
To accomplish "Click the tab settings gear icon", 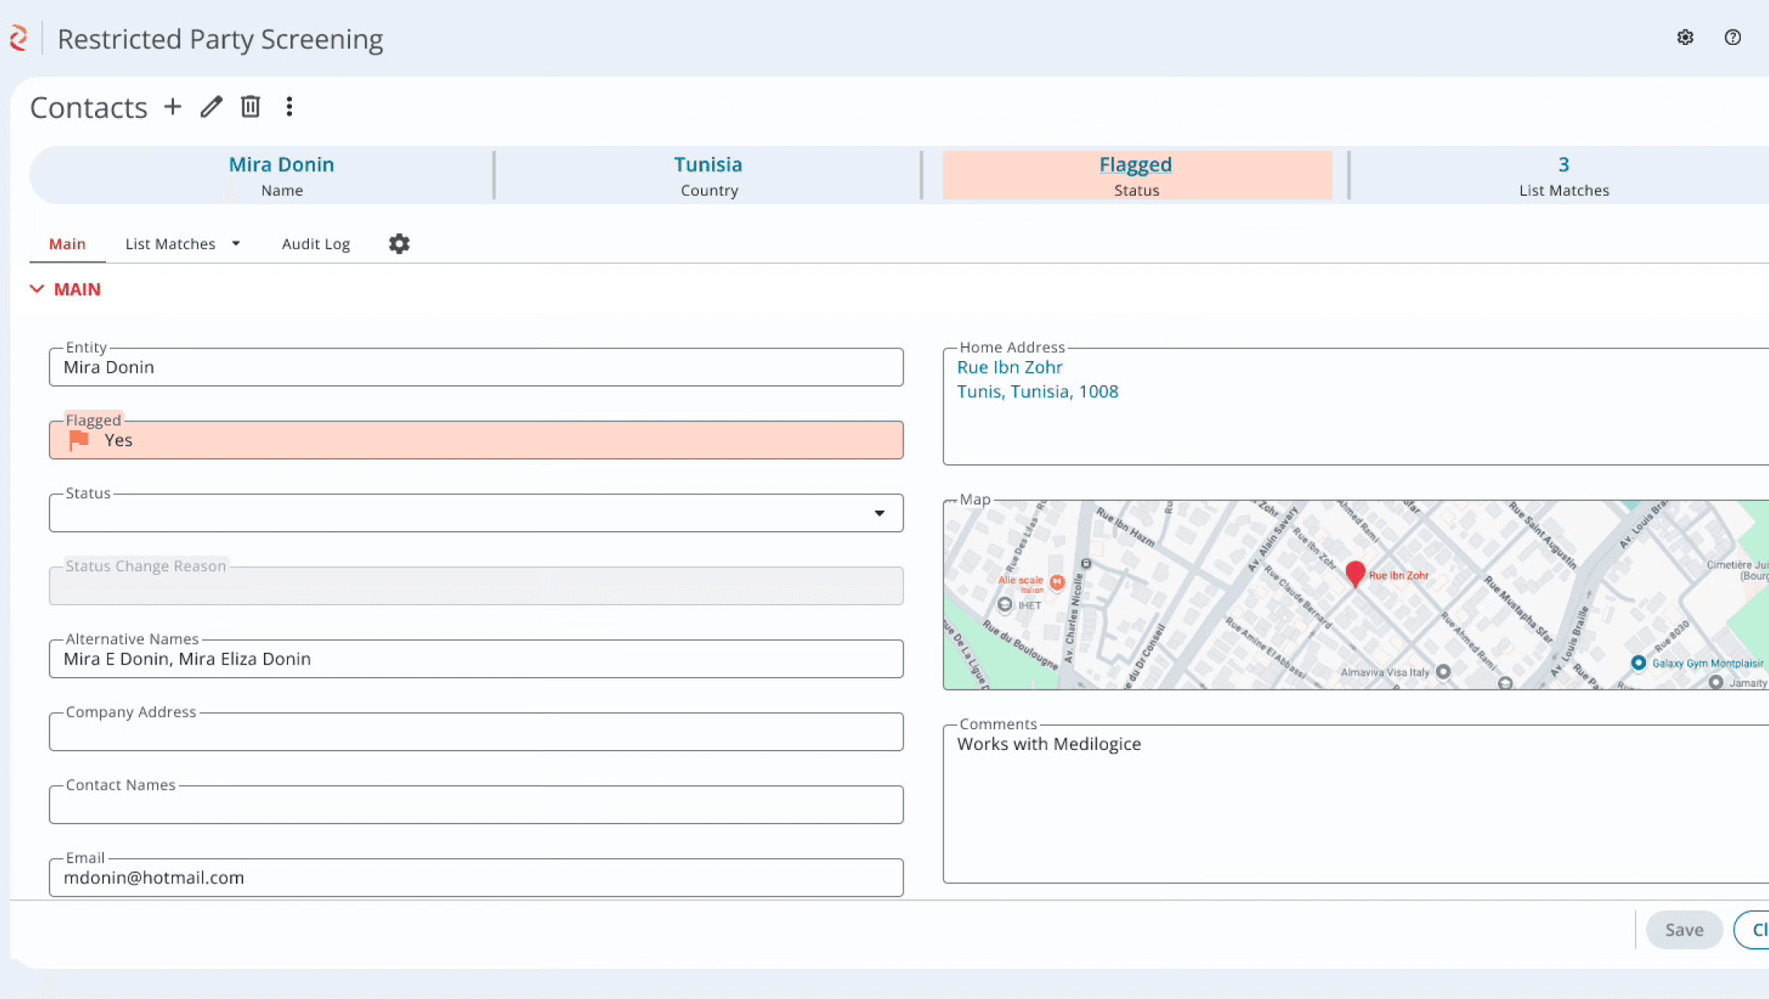I will pos(399,244).
